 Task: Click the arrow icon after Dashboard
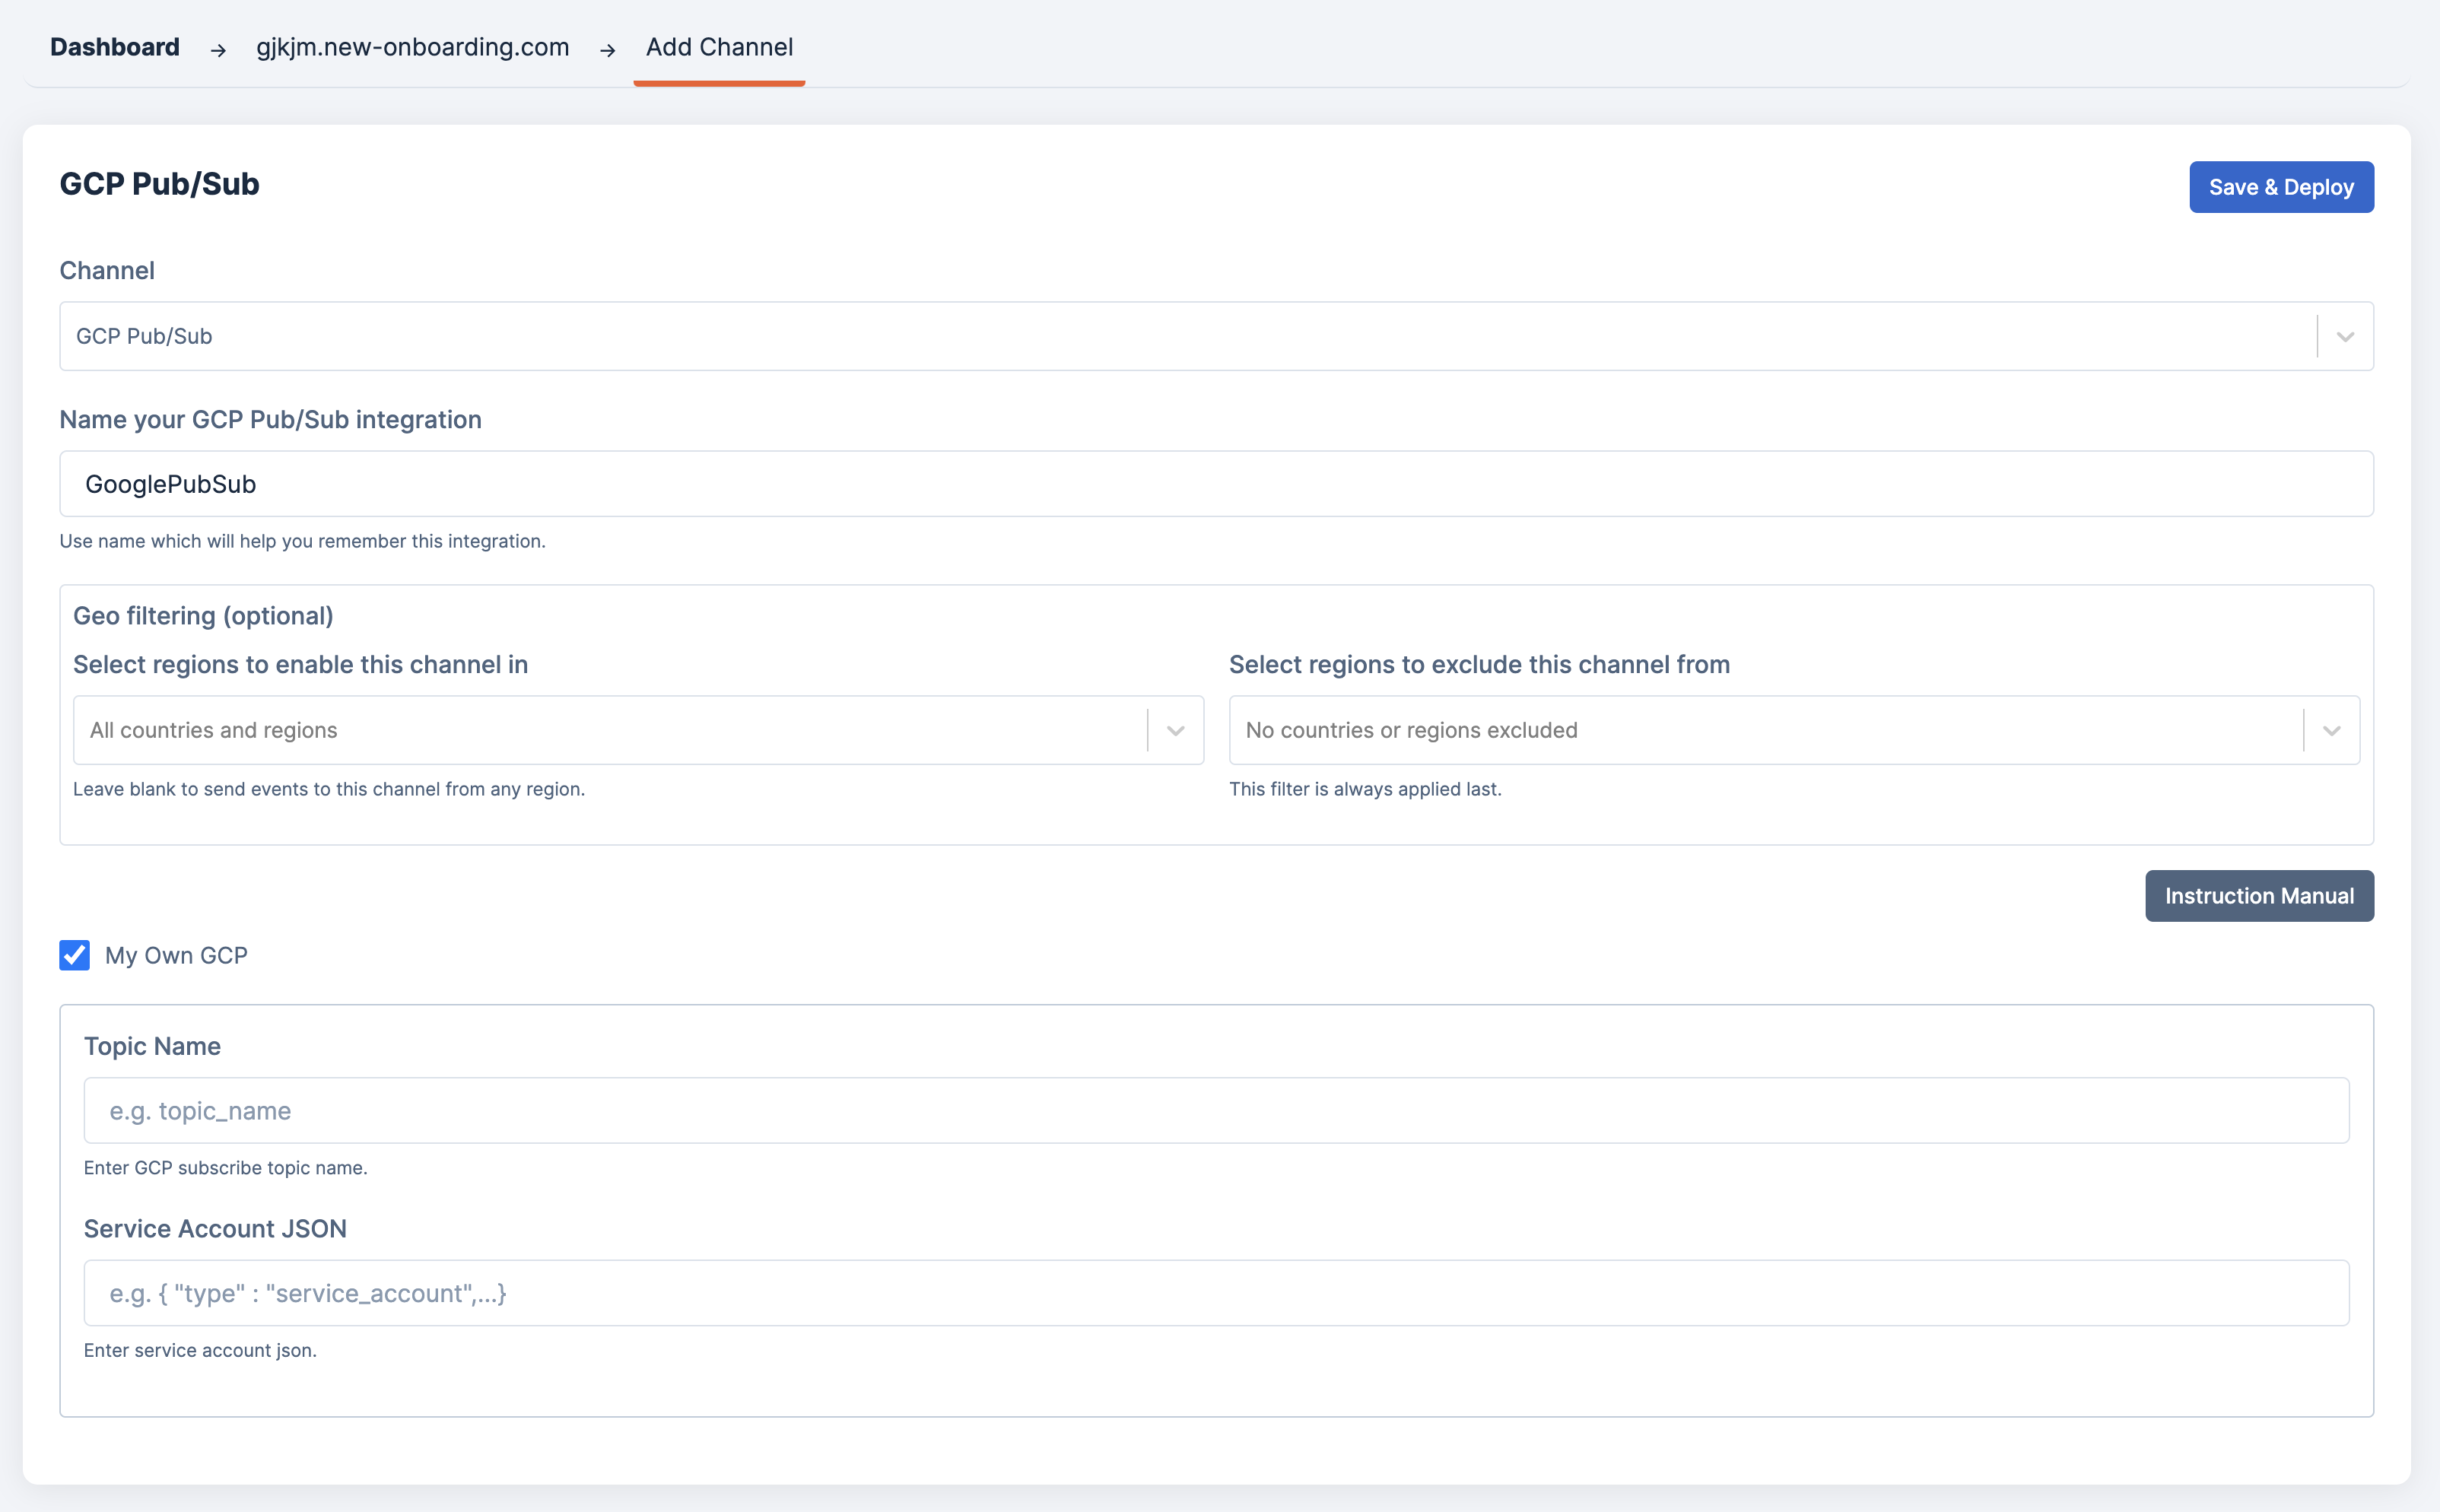click(x=218, y=50)
